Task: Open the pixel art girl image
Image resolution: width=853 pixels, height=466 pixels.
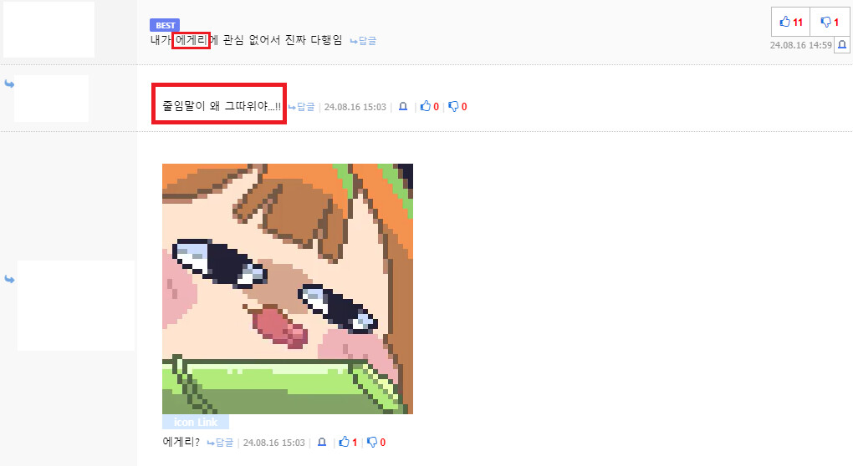Action: click(287, 288)
